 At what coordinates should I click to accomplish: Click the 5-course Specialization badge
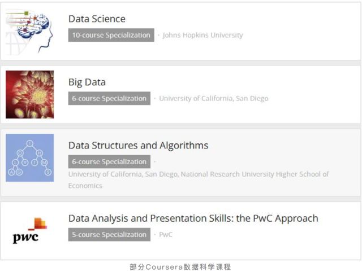pos(109,234)
